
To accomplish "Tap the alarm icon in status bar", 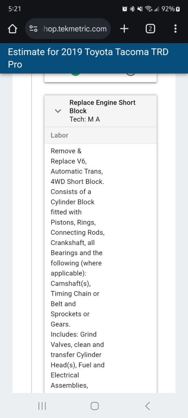I will coord(124,9).
